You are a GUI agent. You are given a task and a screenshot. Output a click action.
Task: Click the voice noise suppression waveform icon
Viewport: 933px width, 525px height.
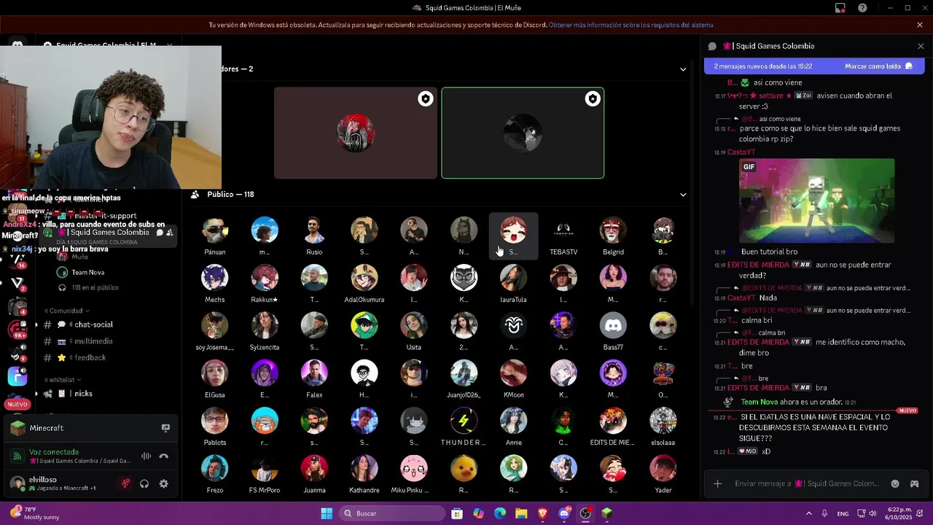[146, 456]
